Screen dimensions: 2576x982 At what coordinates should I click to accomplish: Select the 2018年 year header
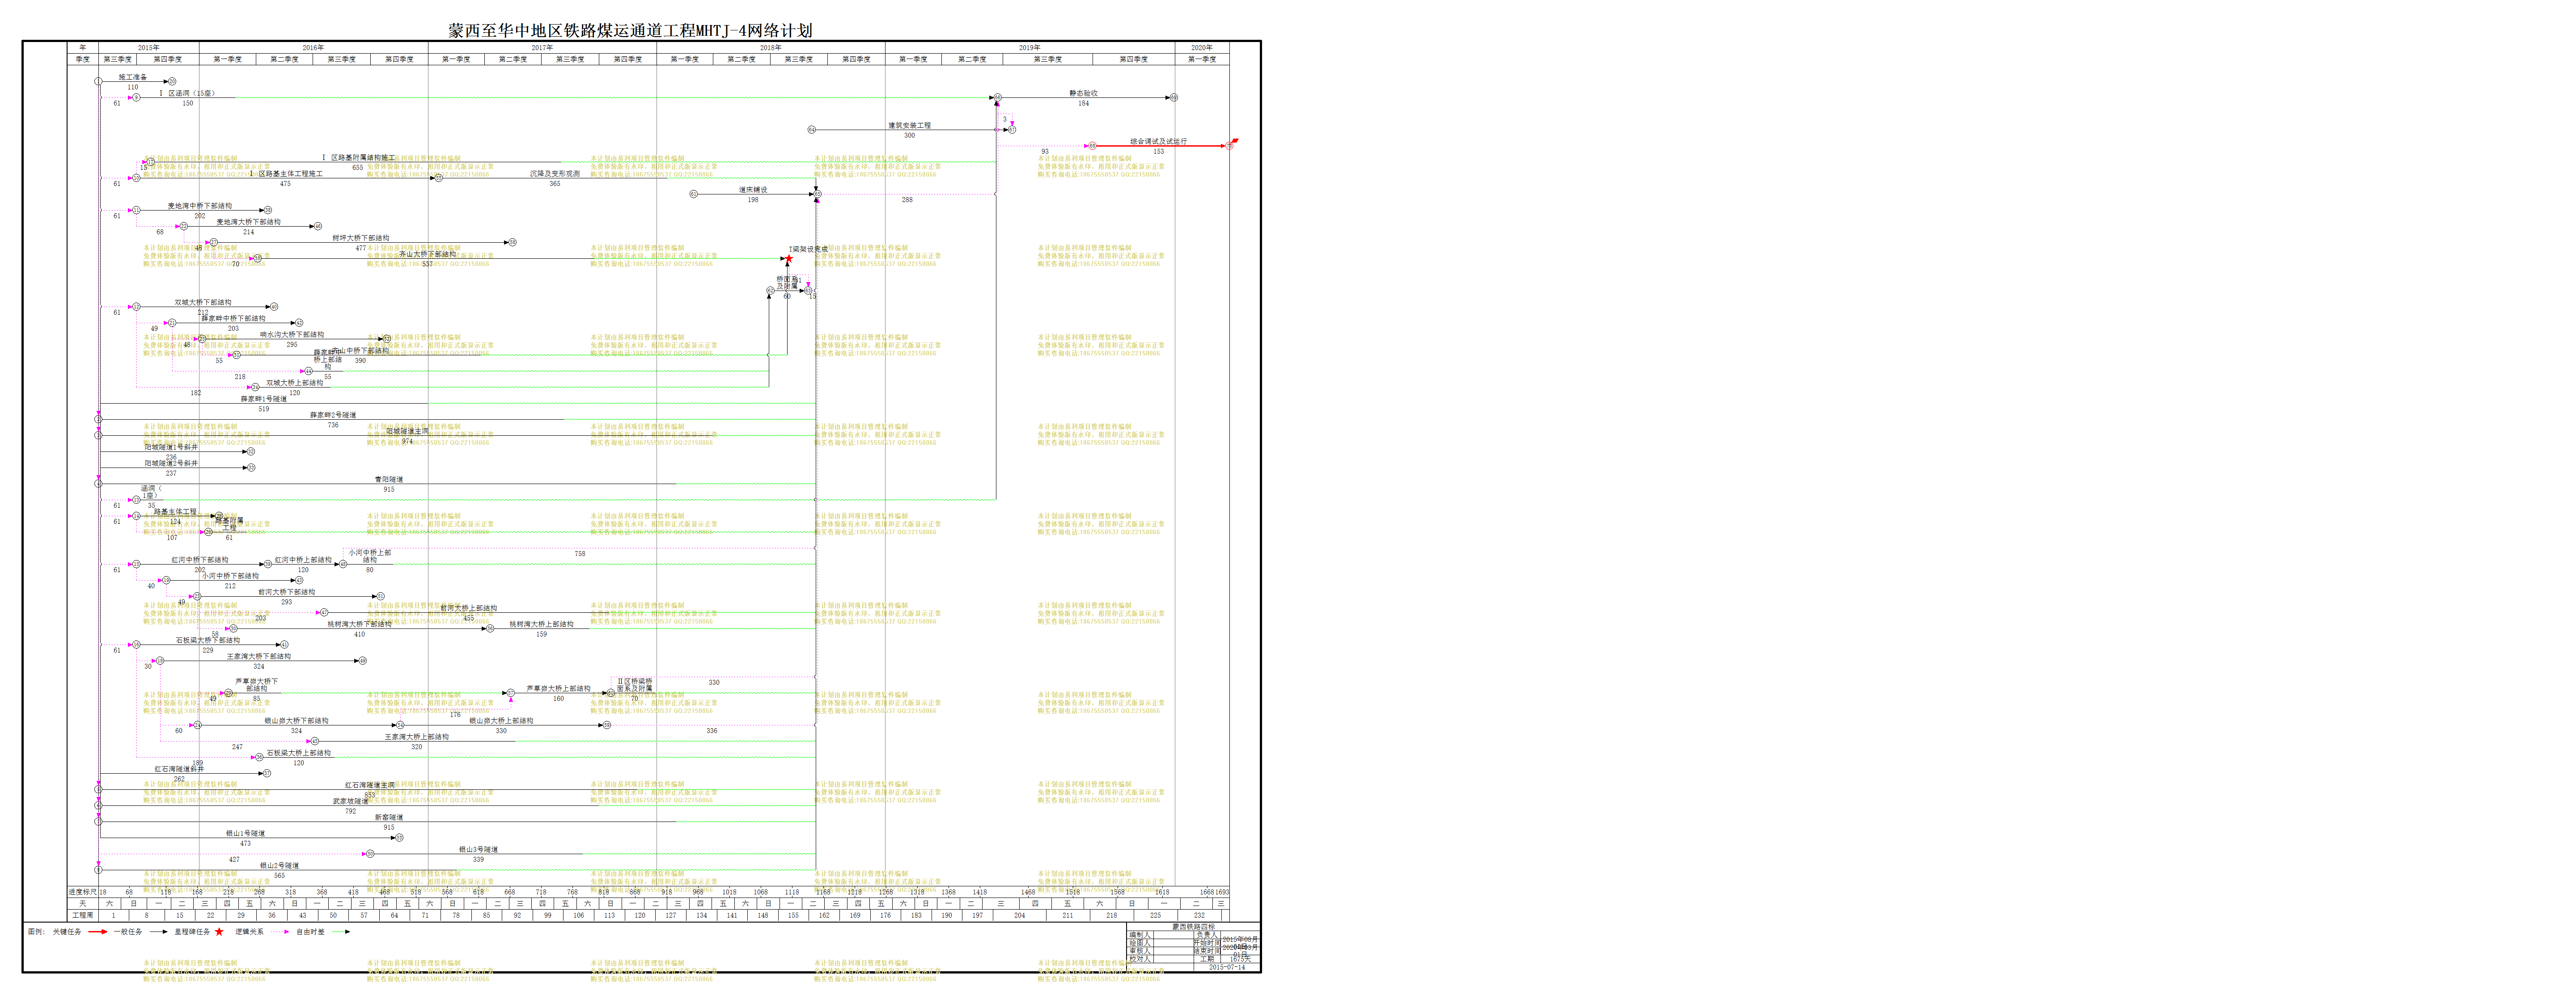[x=770, y=47]
